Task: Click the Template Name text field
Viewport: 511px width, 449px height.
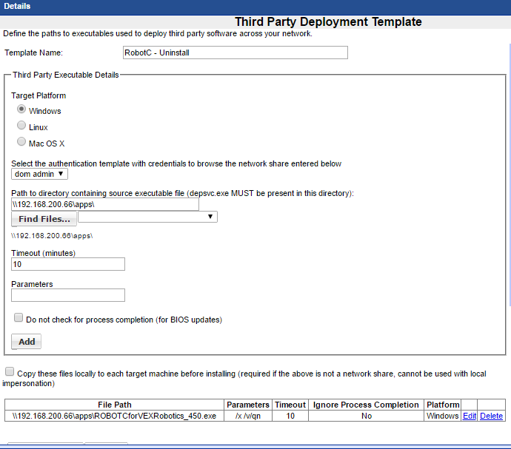Action: pyautogui.click(x=235, y=53)
